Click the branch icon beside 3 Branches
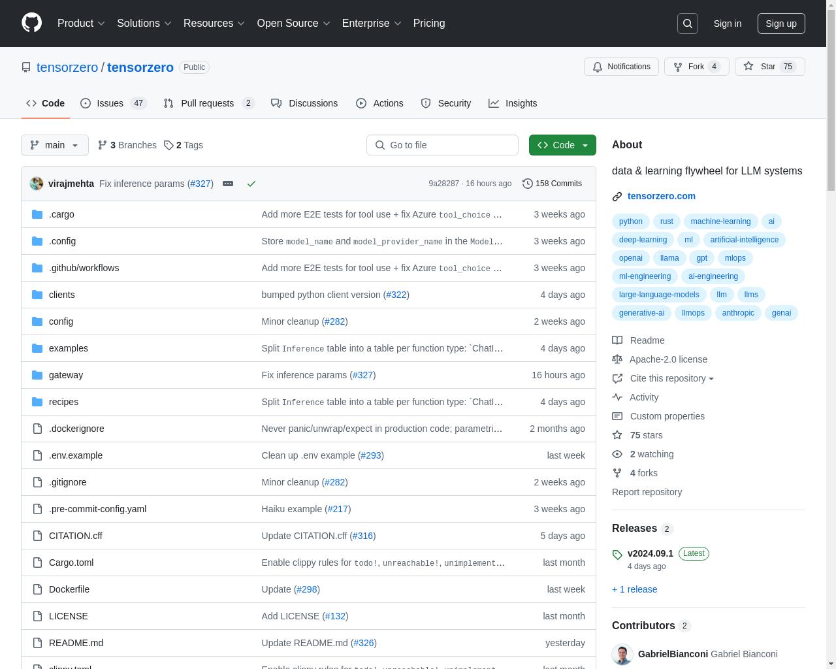836x669 pixels. [103, 145]
